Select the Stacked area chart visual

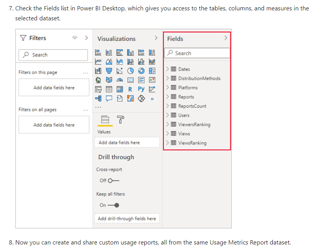coord(120,61)
